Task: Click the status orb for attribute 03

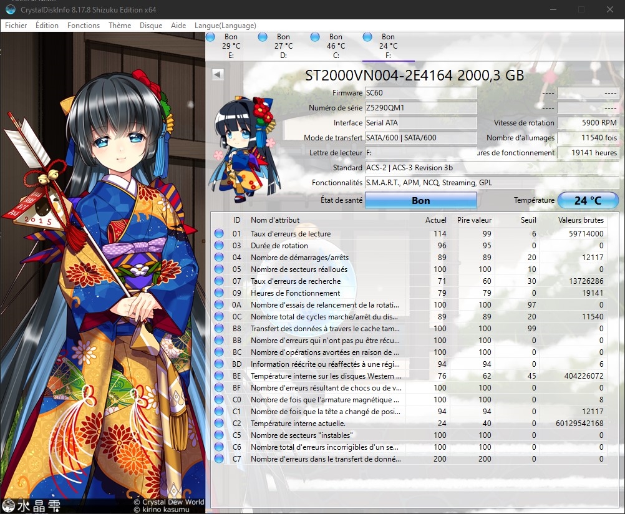Action: [x=219, y=246]
